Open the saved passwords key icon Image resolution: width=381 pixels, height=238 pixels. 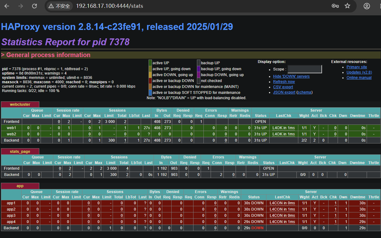tap(335, 6)
